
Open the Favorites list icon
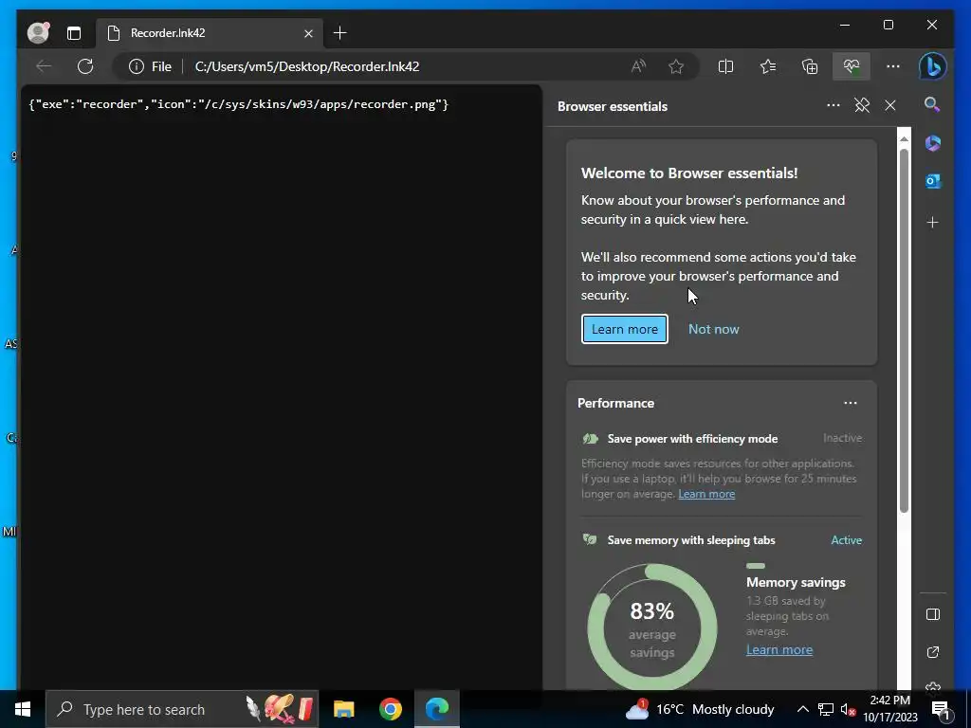(768, 66)
